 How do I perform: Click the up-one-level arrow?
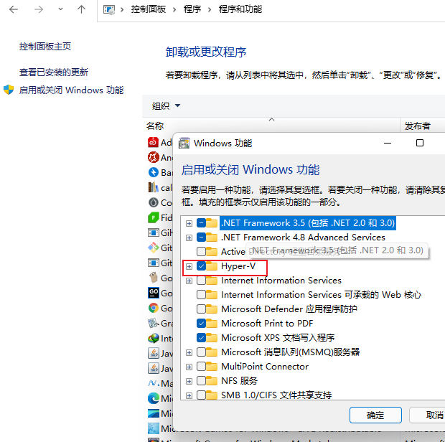(x=81, y=10)
